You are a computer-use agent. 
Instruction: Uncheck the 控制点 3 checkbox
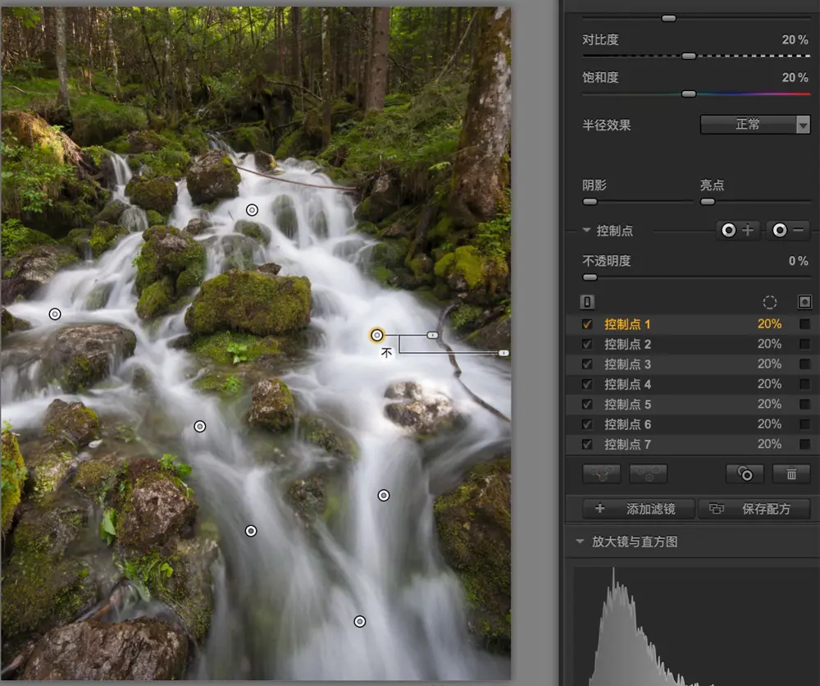pyautogui.click(x=587, y=364)
